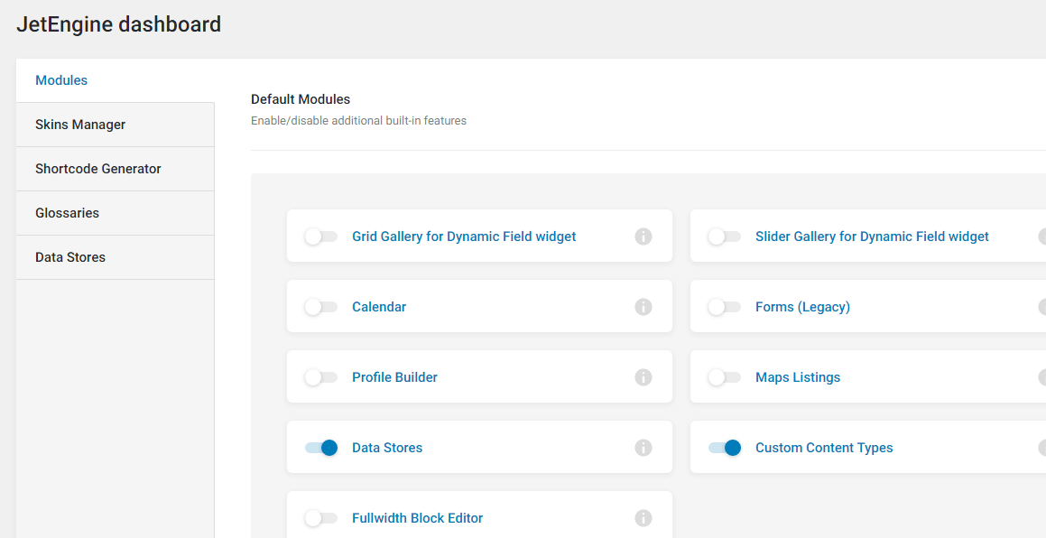Enable Grid Gallery for Dynamic Field widget
Viewport: 1046px width, 538px height.
pyautogui.click(x=321, y=237)
